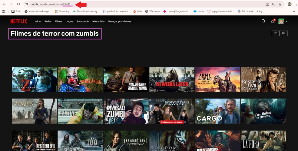Open Bastardoz thumbnail
This screenshot has height=151, width=298.
(218, 141)
